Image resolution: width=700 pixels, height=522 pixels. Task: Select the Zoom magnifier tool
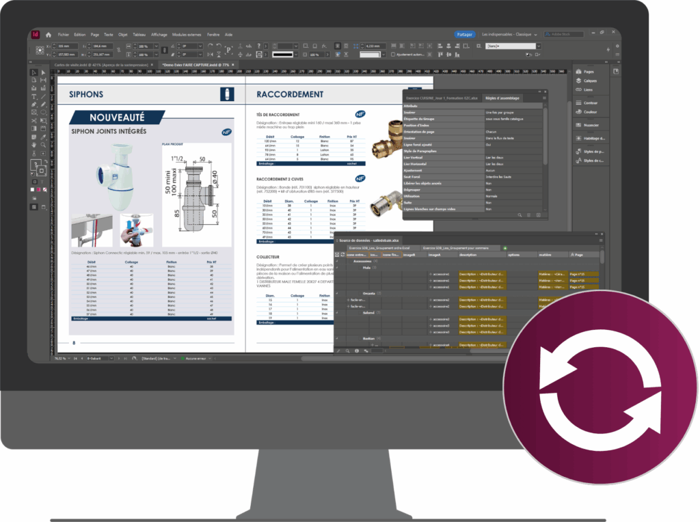[x=42, y=145]
